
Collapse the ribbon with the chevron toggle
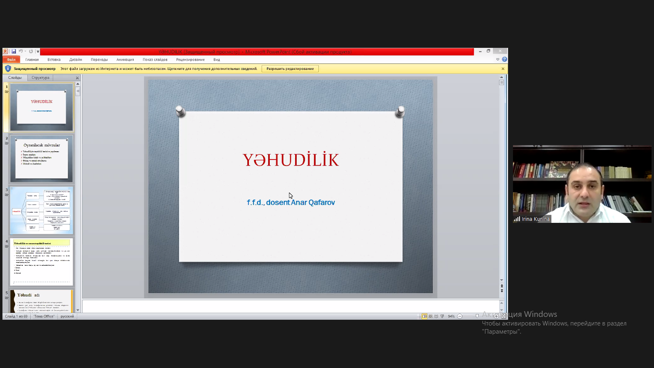pos(497,59)
